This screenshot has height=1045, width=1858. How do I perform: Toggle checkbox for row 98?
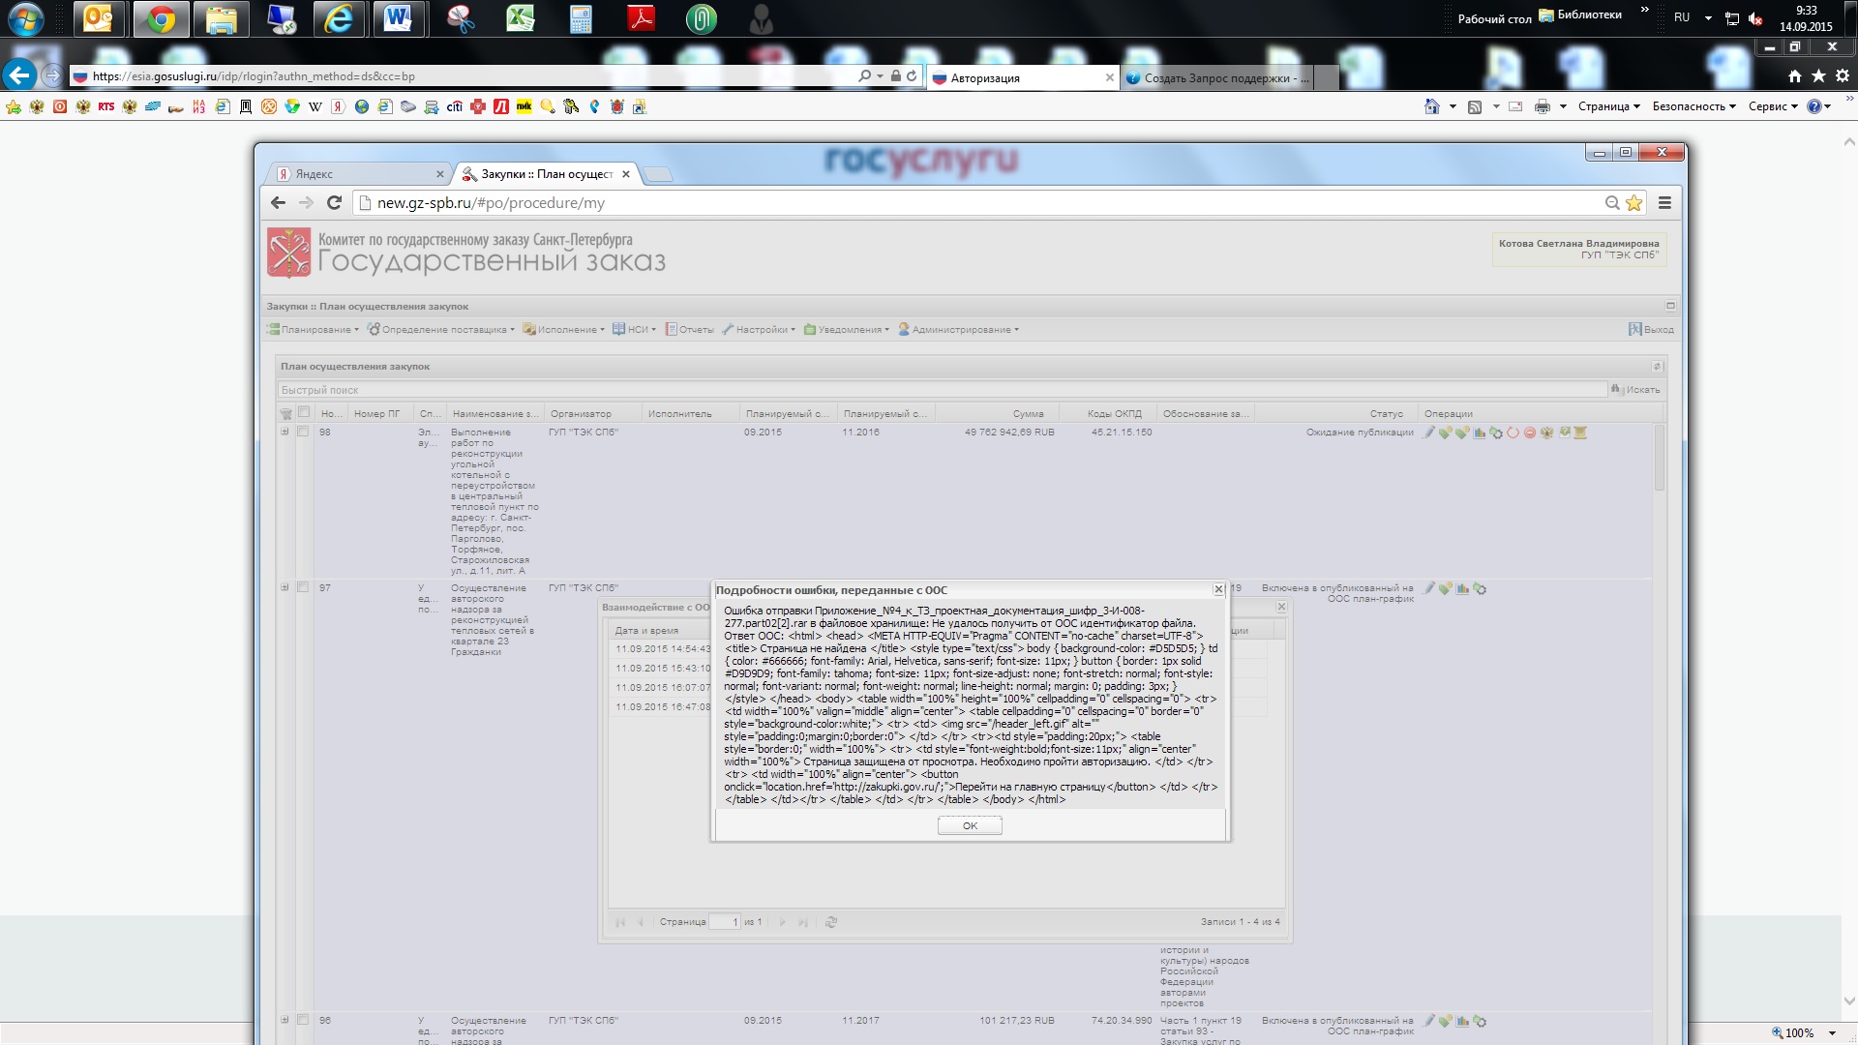(303, 432)
